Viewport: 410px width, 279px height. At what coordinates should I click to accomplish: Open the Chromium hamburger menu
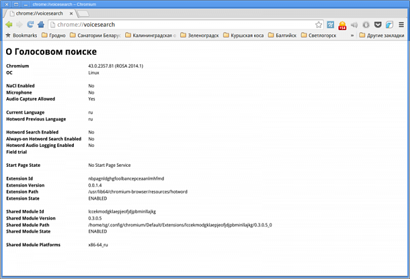tap(401, 25)
